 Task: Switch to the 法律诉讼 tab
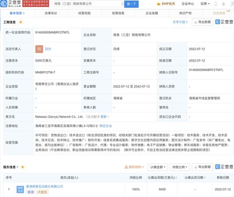click(x=51, y=13)
